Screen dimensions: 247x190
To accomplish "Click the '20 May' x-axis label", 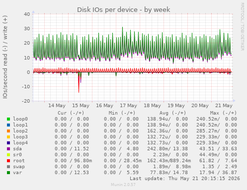I will (x=200, y=106).
